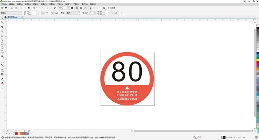Select the Freehand drawing tool
259x140 pixels.
2,36
